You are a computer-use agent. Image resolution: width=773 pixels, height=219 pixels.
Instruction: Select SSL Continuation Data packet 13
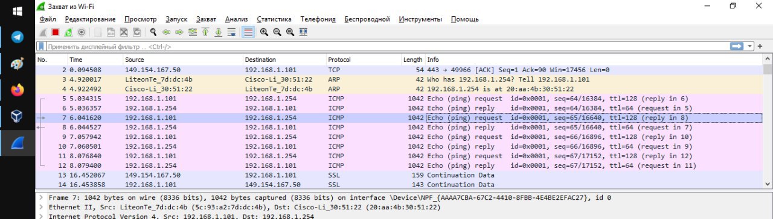399,175
